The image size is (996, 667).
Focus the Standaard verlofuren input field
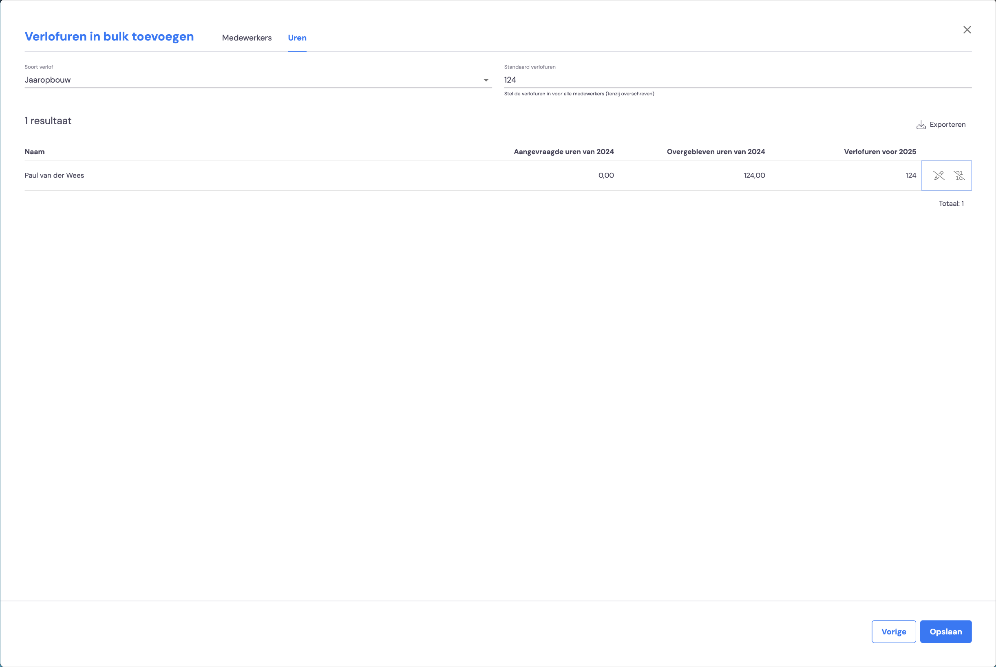coord(738,80)
